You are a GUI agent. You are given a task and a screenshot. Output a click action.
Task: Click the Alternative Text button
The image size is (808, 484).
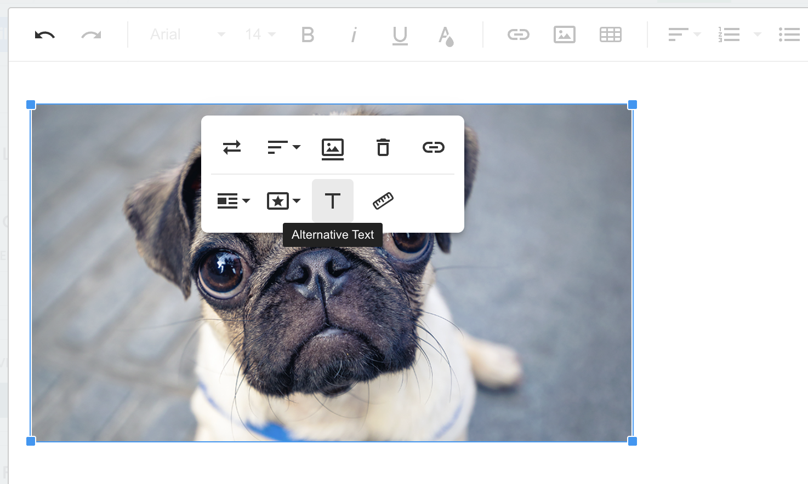[x=333, y=201]
